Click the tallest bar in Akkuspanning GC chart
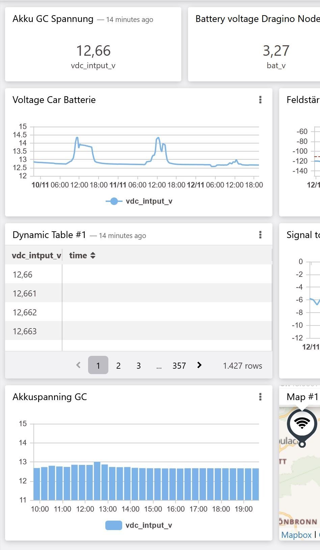 [x=97, y=481]
